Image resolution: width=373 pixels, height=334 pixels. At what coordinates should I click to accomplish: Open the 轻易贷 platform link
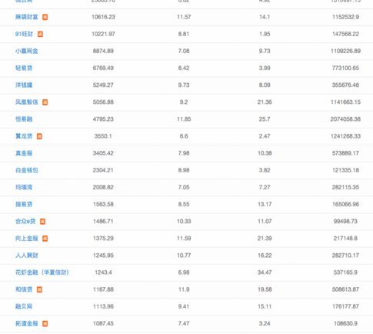tap(24, 68)
